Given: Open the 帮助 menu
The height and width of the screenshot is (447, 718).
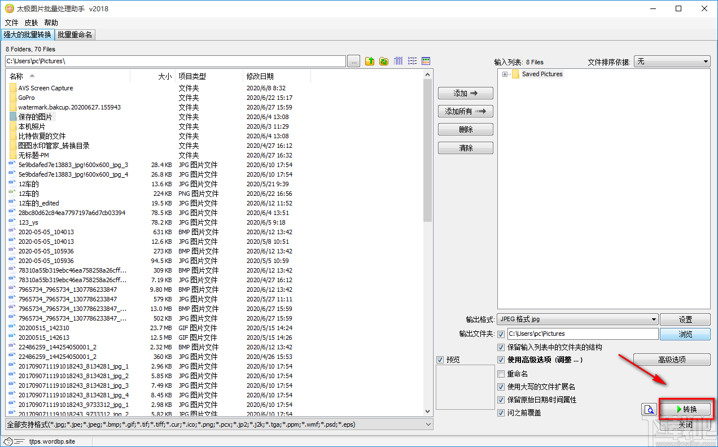Looking at the screenshot, I should pyautogui.click(x=51, y=23).
